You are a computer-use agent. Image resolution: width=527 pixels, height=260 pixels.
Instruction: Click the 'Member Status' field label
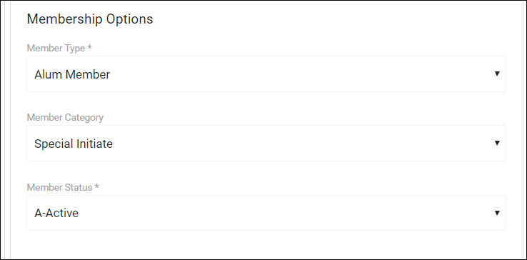59,187
